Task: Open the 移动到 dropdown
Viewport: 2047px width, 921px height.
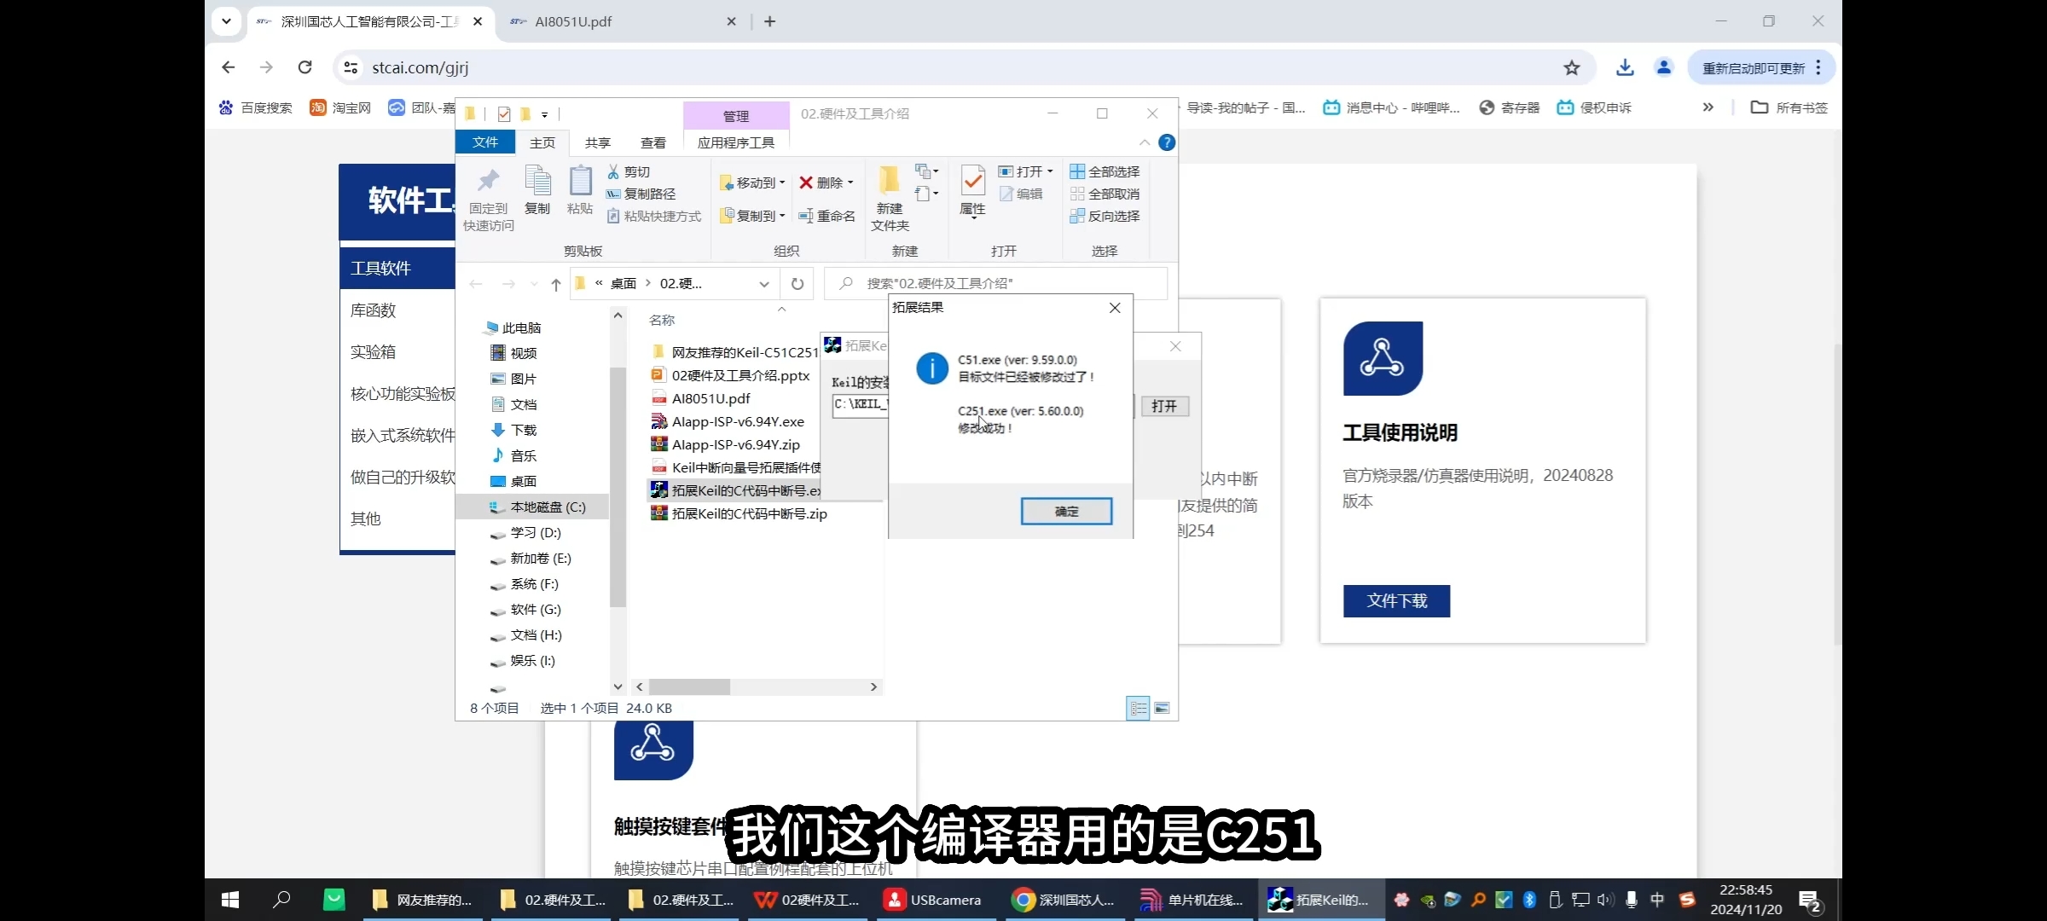Action: pyautogui.click(x=752, y=182)
